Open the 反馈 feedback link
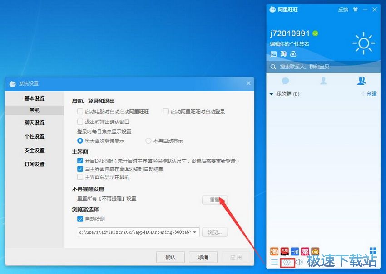 coord(343,10)
